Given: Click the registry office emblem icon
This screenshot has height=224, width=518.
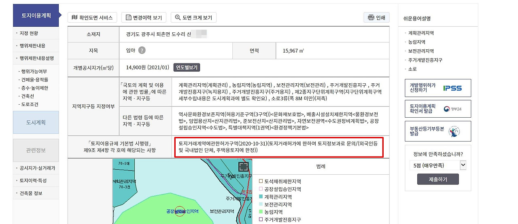Looking at the screenshot, I should pyautogui.click(x=453, y=131).
